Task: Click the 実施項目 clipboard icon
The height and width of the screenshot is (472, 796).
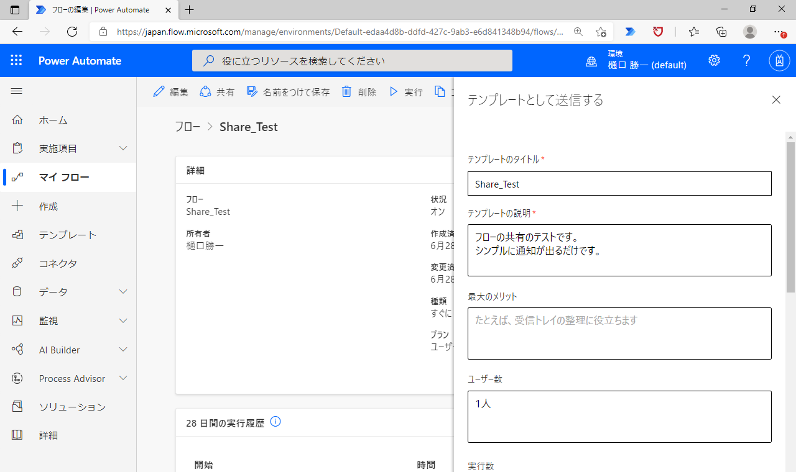Action: 17,148
